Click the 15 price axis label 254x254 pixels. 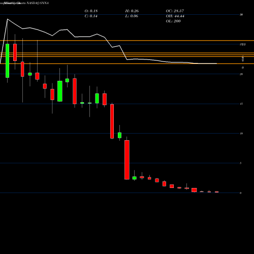click(241, 104)
